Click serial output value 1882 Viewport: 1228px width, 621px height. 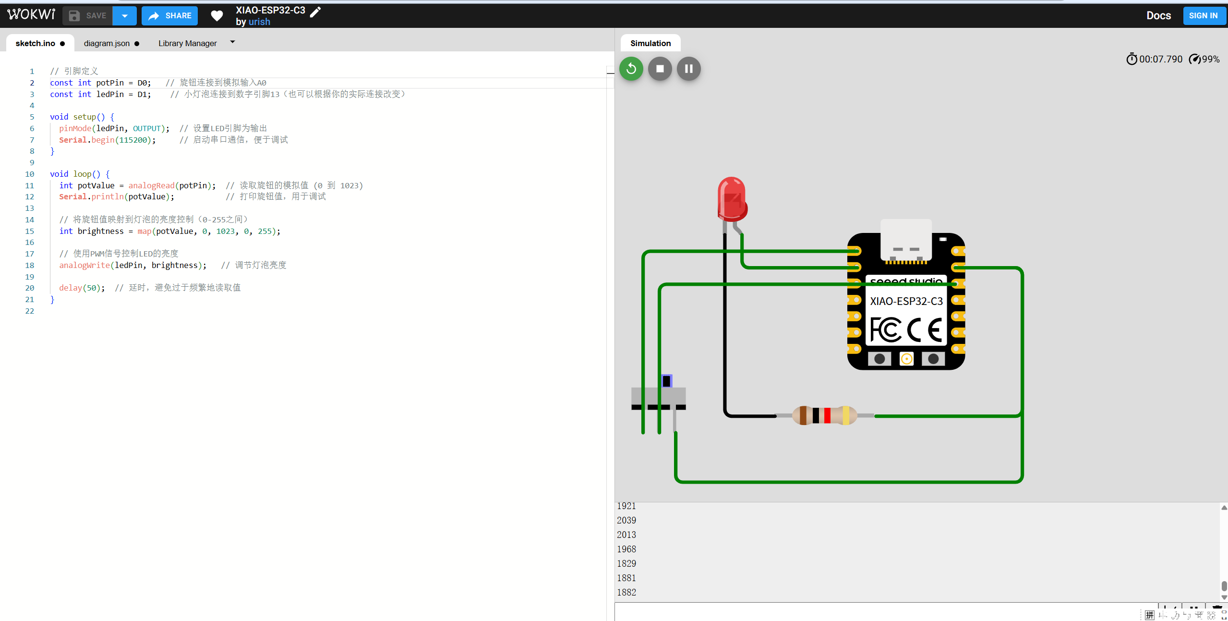pos(626,592)
